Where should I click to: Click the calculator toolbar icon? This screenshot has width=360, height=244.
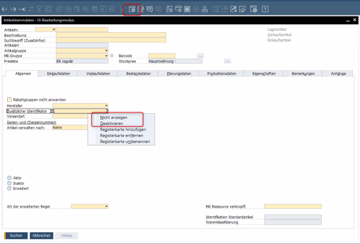pyautogui.click(x=188, y=9)
